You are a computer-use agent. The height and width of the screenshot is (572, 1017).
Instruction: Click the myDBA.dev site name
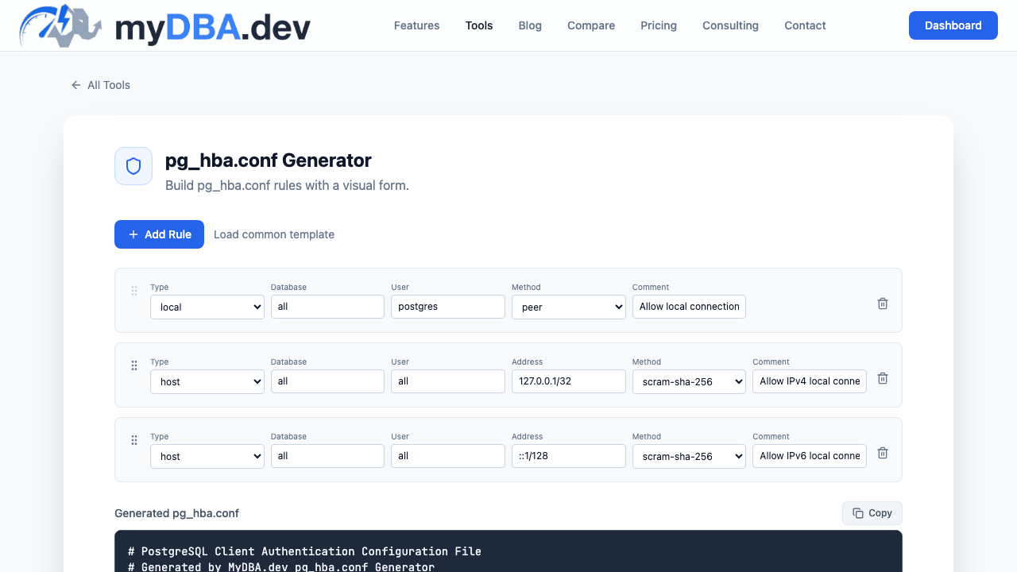pos(213,27)
